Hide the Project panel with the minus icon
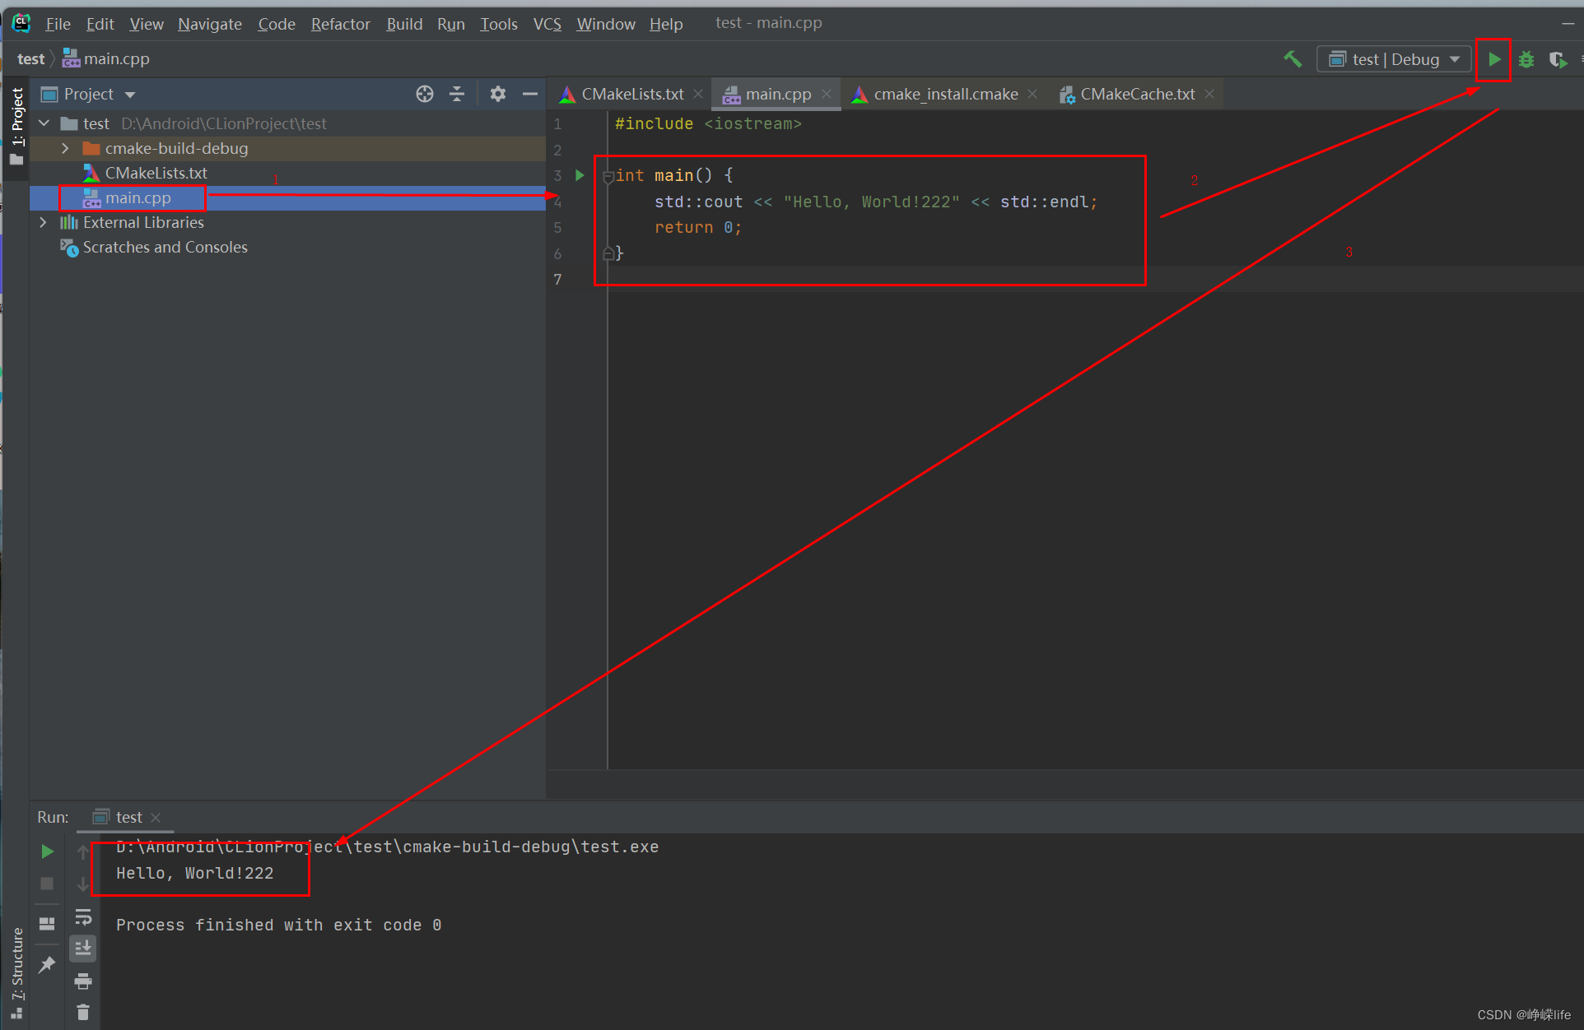 point(530,94)
